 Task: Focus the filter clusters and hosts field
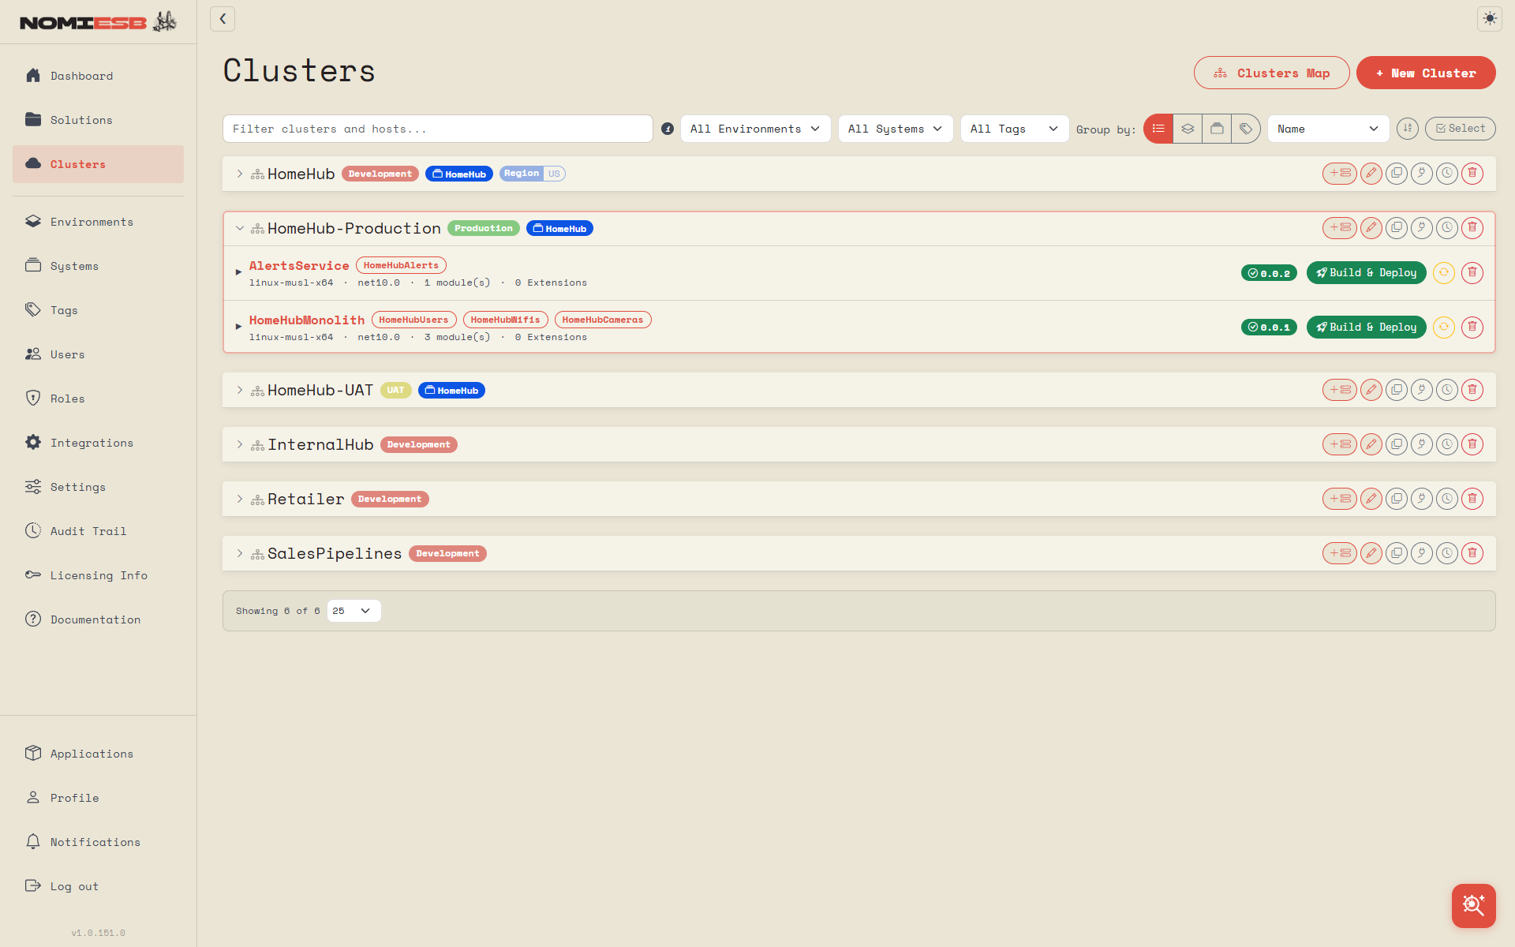click(438, 129)
